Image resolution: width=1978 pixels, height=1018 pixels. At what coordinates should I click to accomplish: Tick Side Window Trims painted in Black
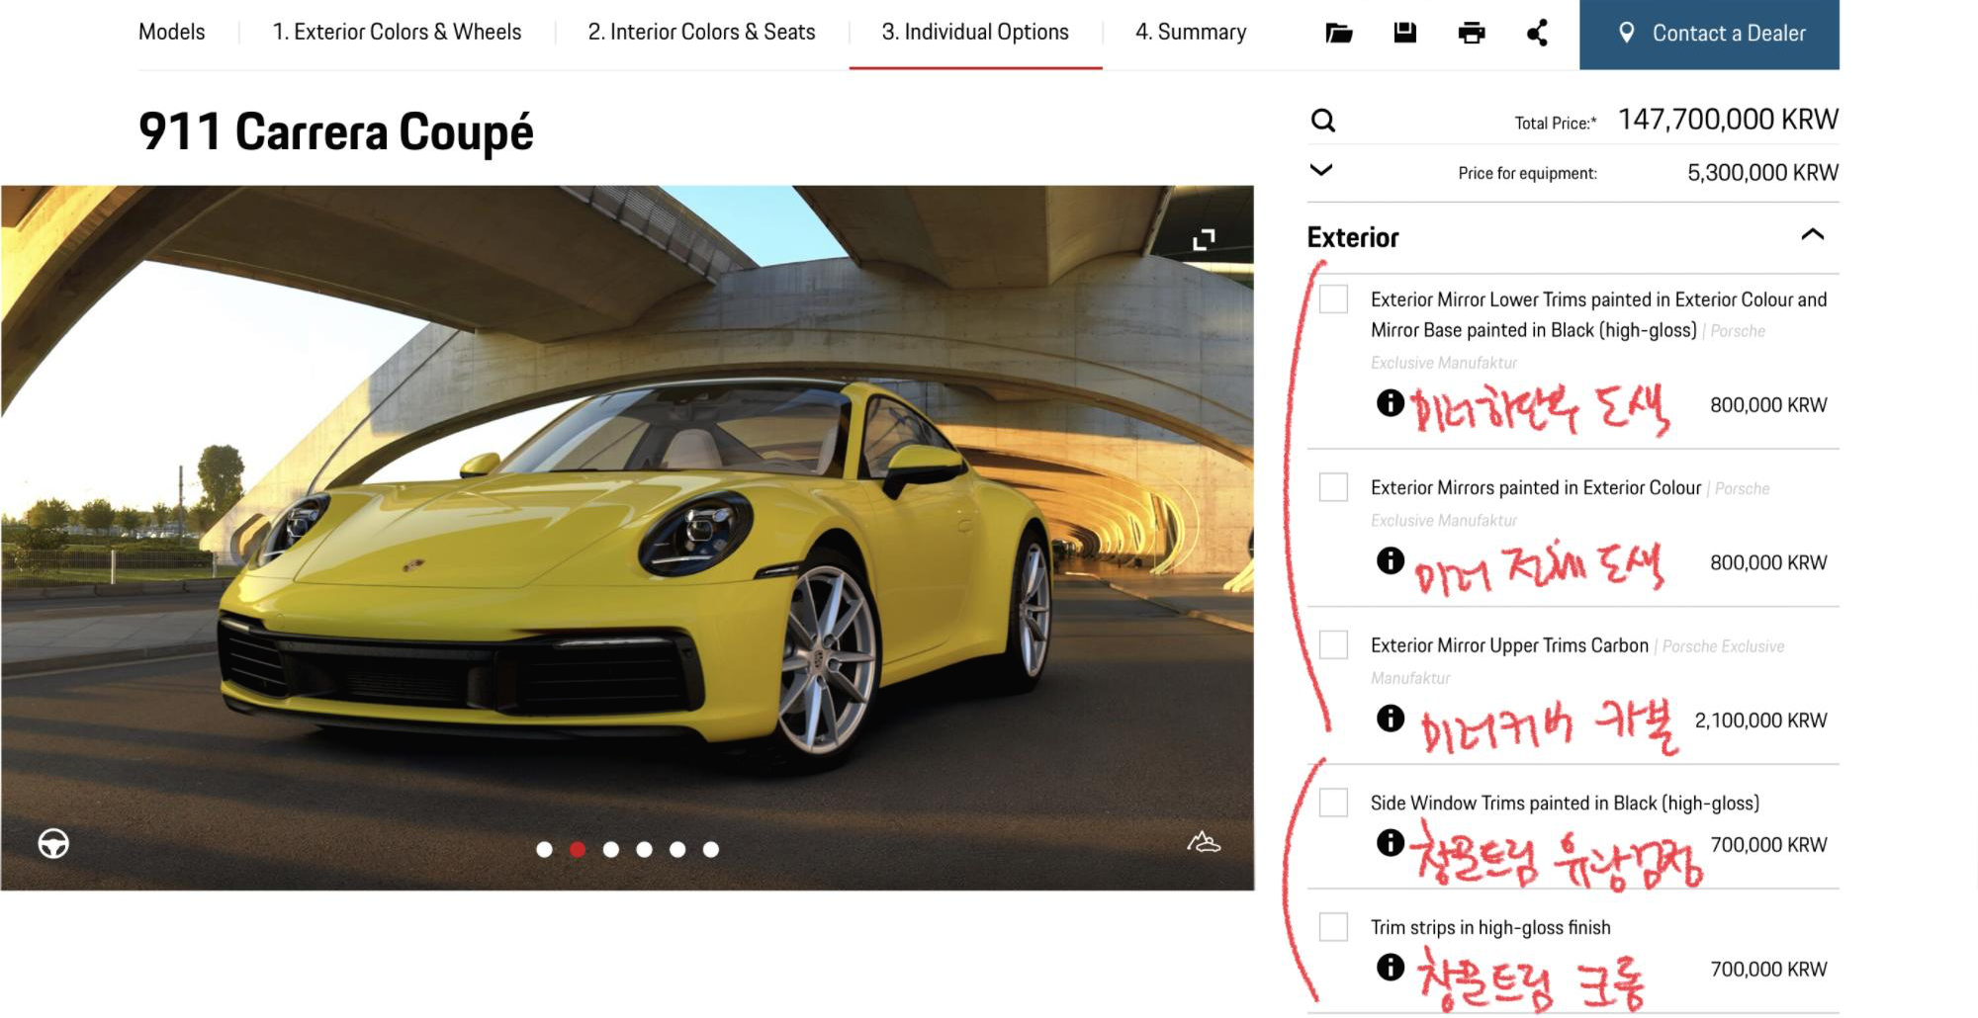coord(1333,803)
